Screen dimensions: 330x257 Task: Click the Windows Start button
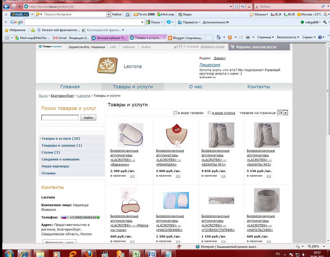[x=9, y=254]
